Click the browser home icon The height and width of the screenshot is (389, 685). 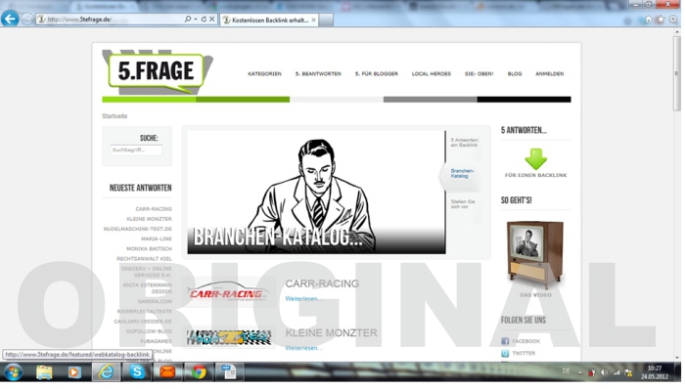click(x=648, y=20)
